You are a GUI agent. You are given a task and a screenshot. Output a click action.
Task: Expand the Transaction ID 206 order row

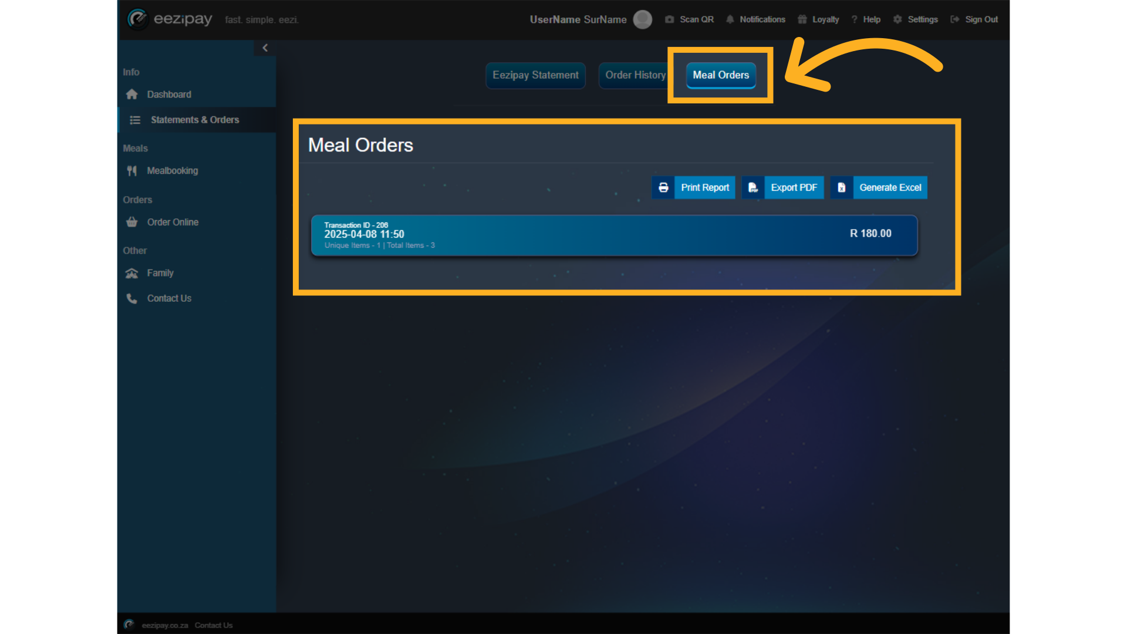[x=614, y=235]
